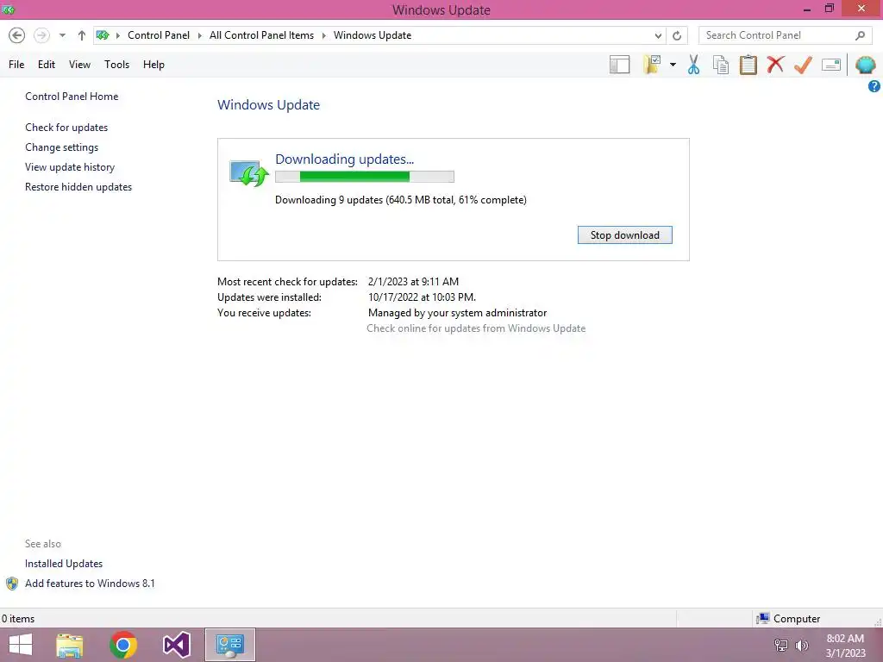883x662 pixels.
Task: Open Installed Updates link
Action: click(64, 564)
